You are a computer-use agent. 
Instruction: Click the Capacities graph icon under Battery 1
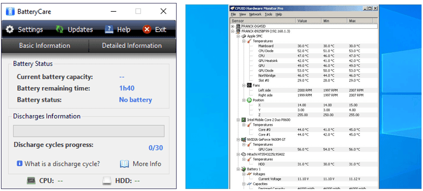tap(249, 184)
